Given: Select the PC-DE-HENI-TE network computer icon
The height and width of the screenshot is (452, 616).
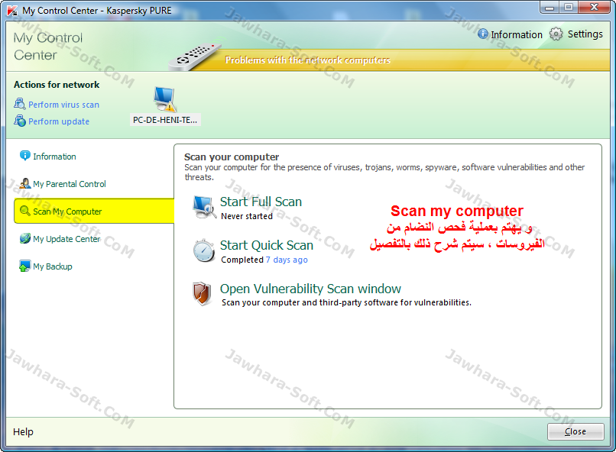Looking at the screenshot, I should click(x=164, y=99).
